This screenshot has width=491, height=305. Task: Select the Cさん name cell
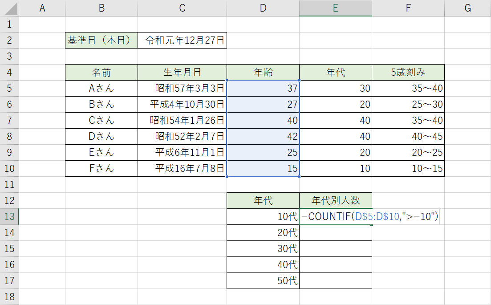[x=101, y=120]
